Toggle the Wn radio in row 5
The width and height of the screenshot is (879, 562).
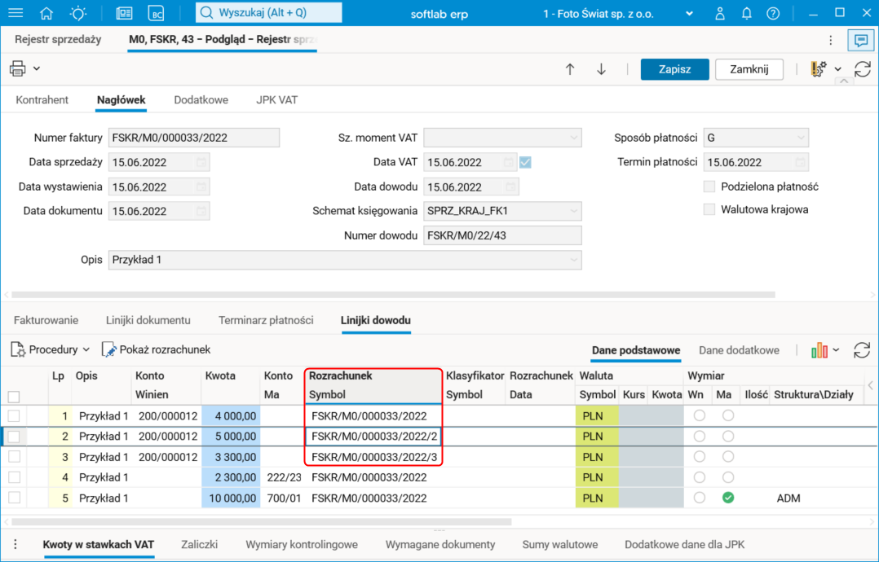pyautogui.click(x=699, y=498)
